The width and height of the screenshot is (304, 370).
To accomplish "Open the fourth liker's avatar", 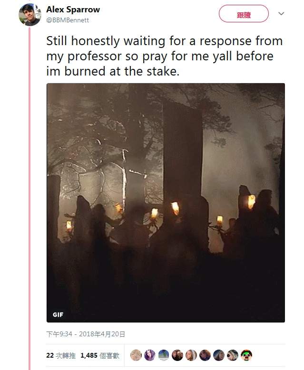I will point(177,355).
